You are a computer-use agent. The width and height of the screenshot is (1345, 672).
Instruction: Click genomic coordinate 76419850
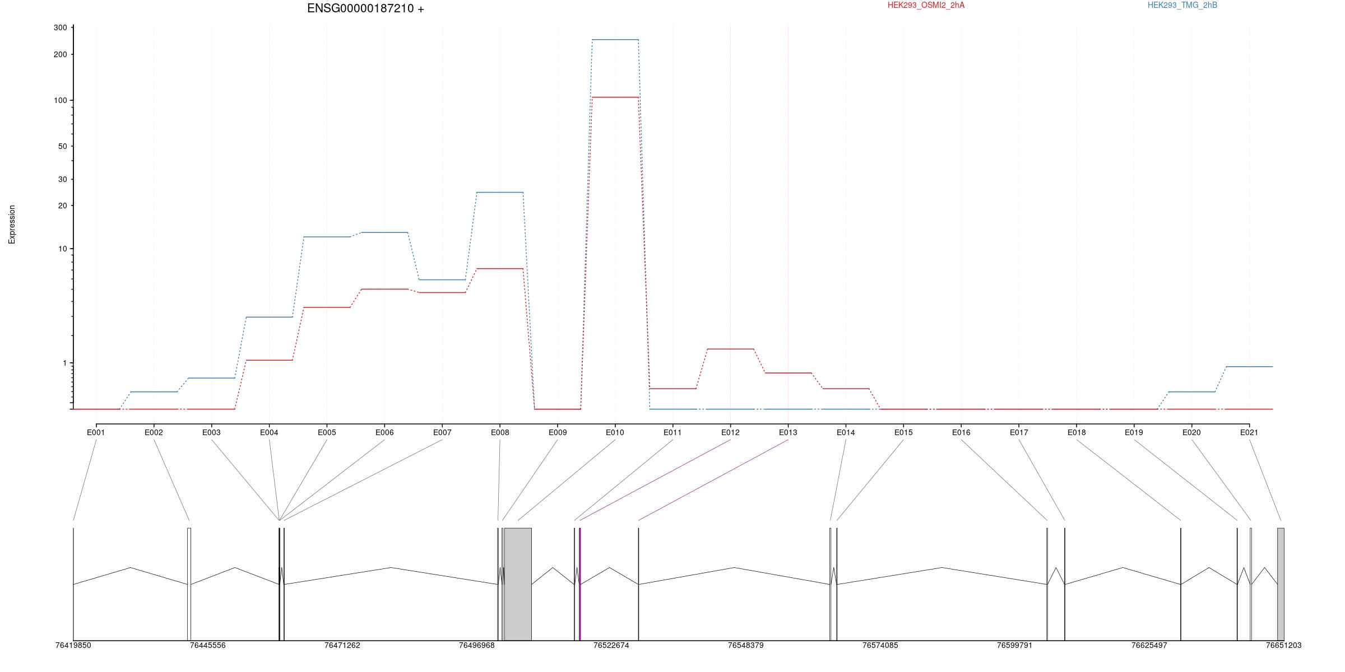[x=73, y=645]
